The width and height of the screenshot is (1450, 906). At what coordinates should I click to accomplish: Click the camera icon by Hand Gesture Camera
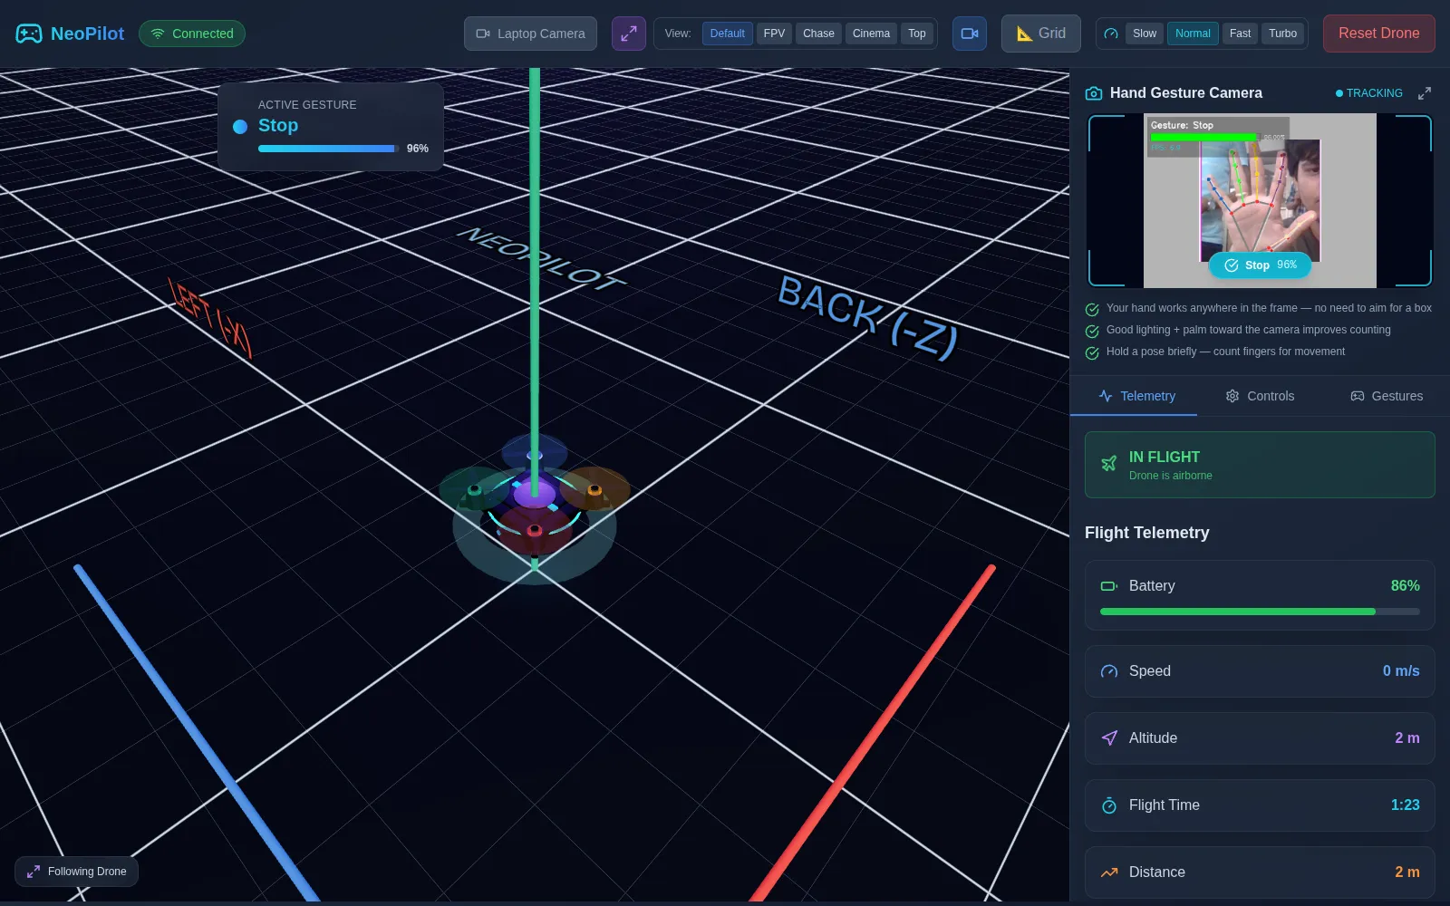(1094, 93)
